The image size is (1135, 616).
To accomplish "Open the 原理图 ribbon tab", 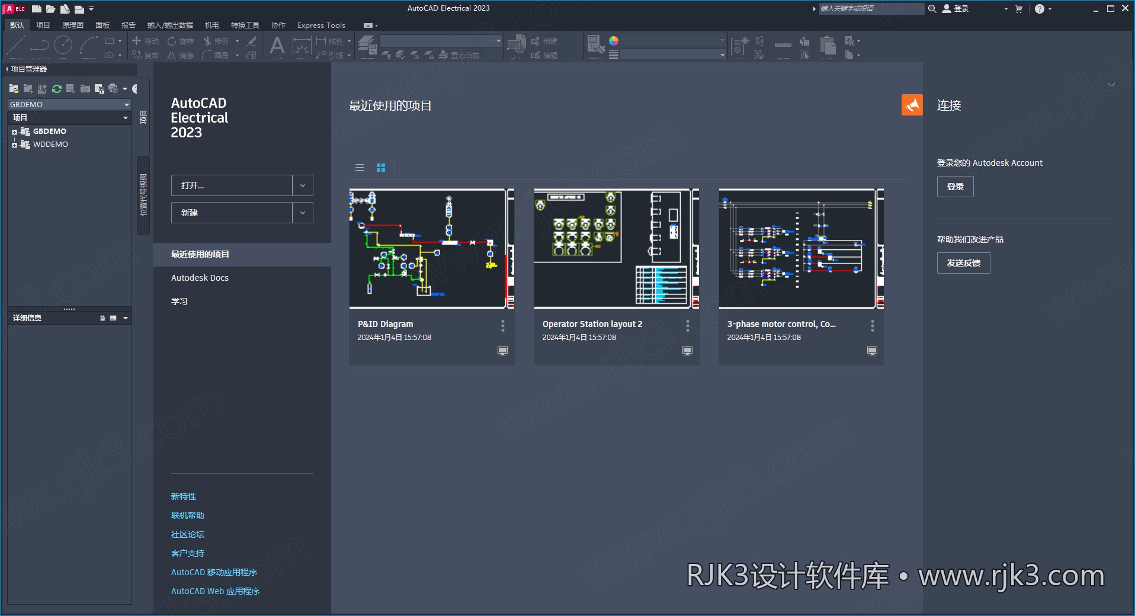I will tap(73, 25).
